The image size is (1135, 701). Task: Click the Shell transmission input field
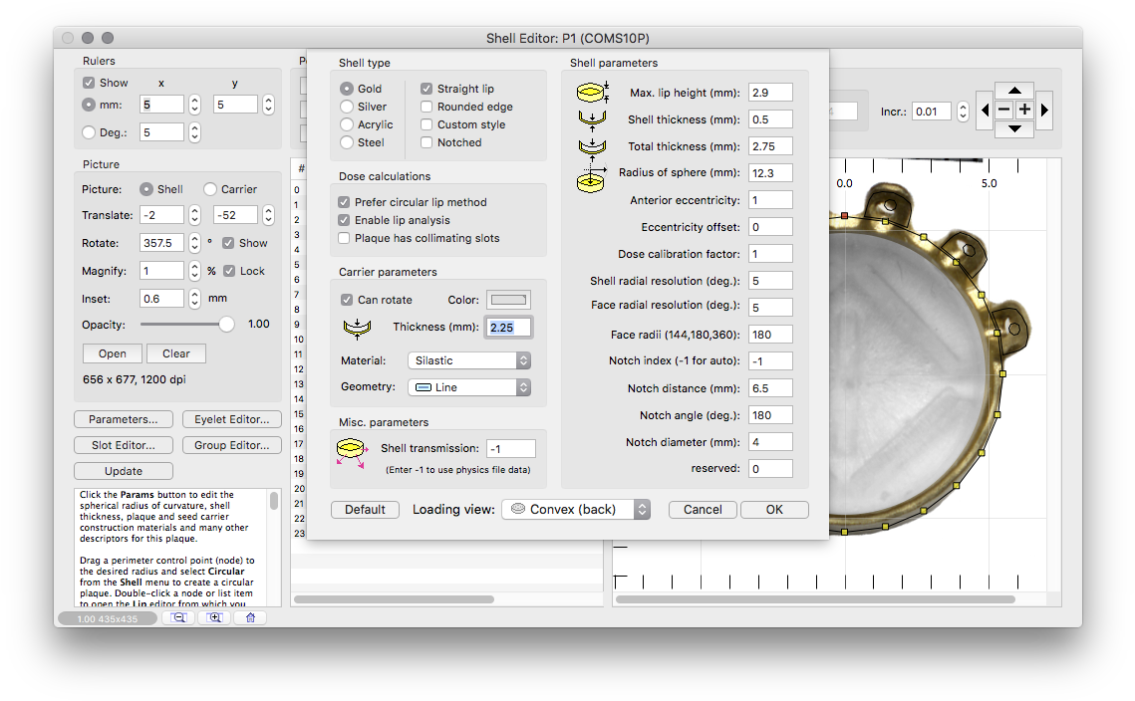[x=510, y=448]
